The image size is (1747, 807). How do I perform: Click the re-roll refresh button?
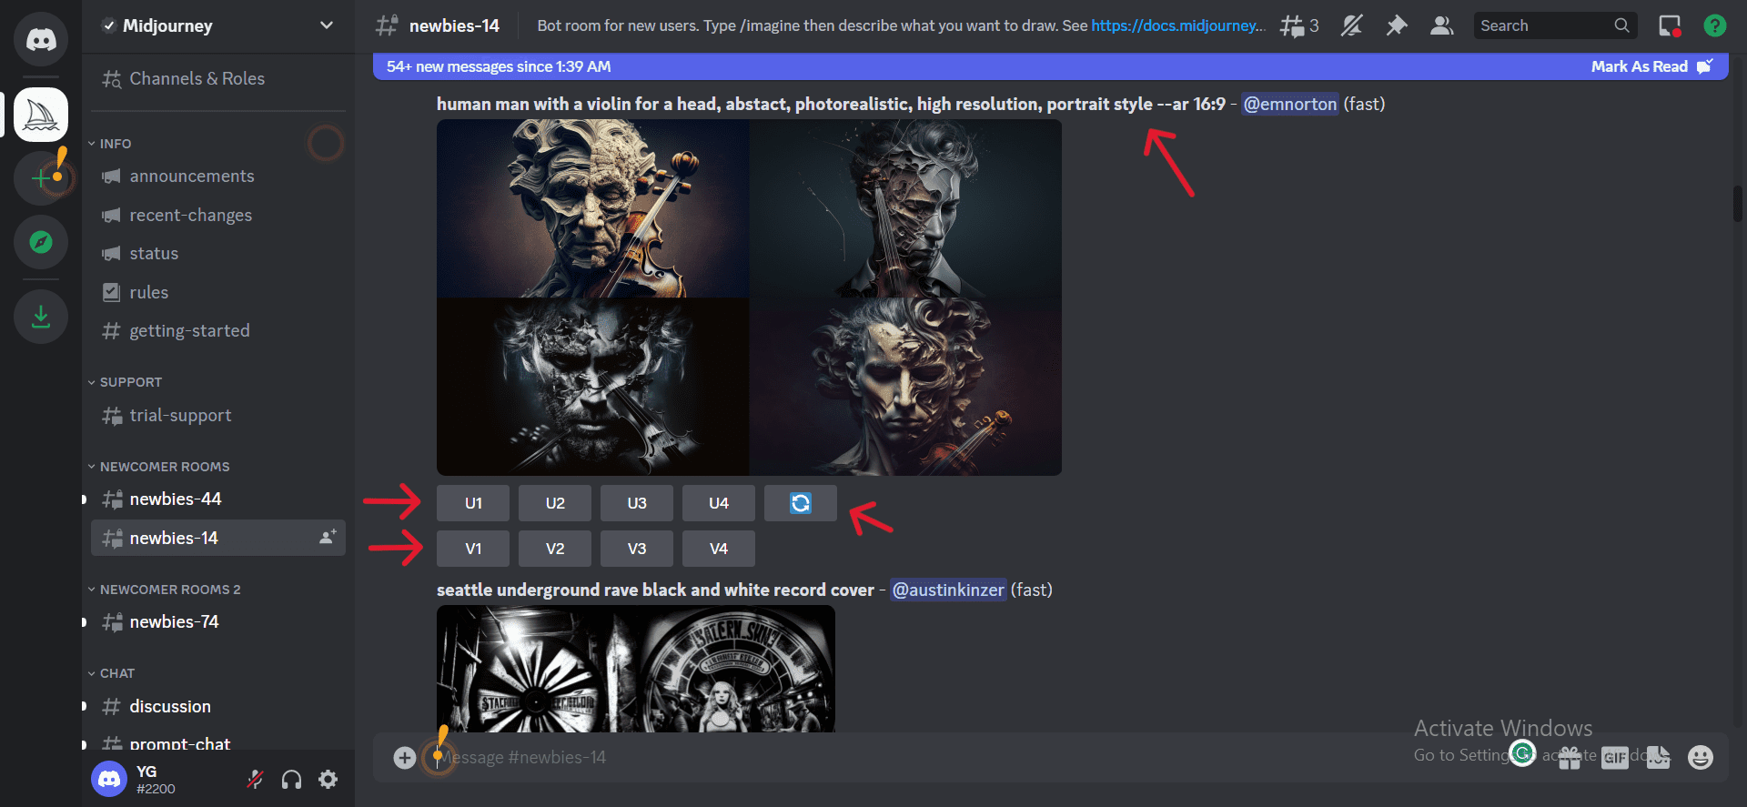pos(800,503)
